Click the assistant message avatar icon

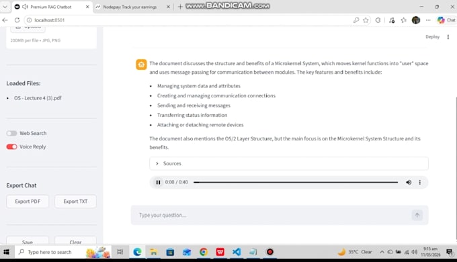[x=141, y=64]
